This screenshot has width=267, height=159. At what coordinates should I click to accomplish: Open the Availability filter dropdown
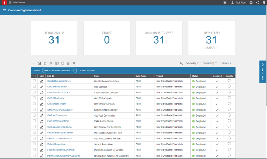[x=192, y=63]
